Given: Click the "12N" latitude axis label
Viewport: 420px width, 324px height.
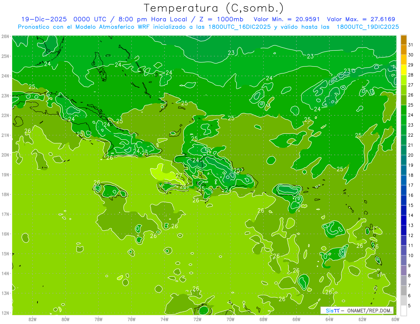Looking at the screenshot, I should tap(5, 313).
